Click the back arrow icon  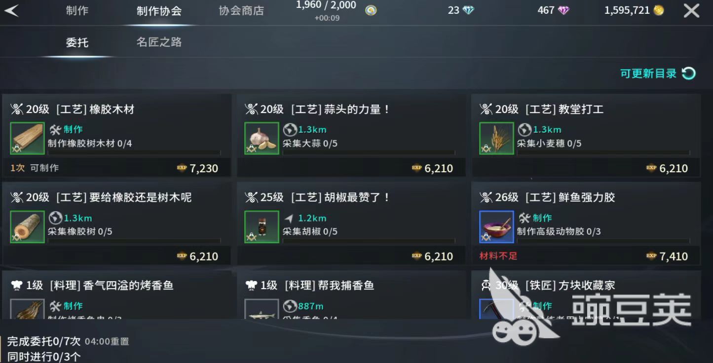11,10
